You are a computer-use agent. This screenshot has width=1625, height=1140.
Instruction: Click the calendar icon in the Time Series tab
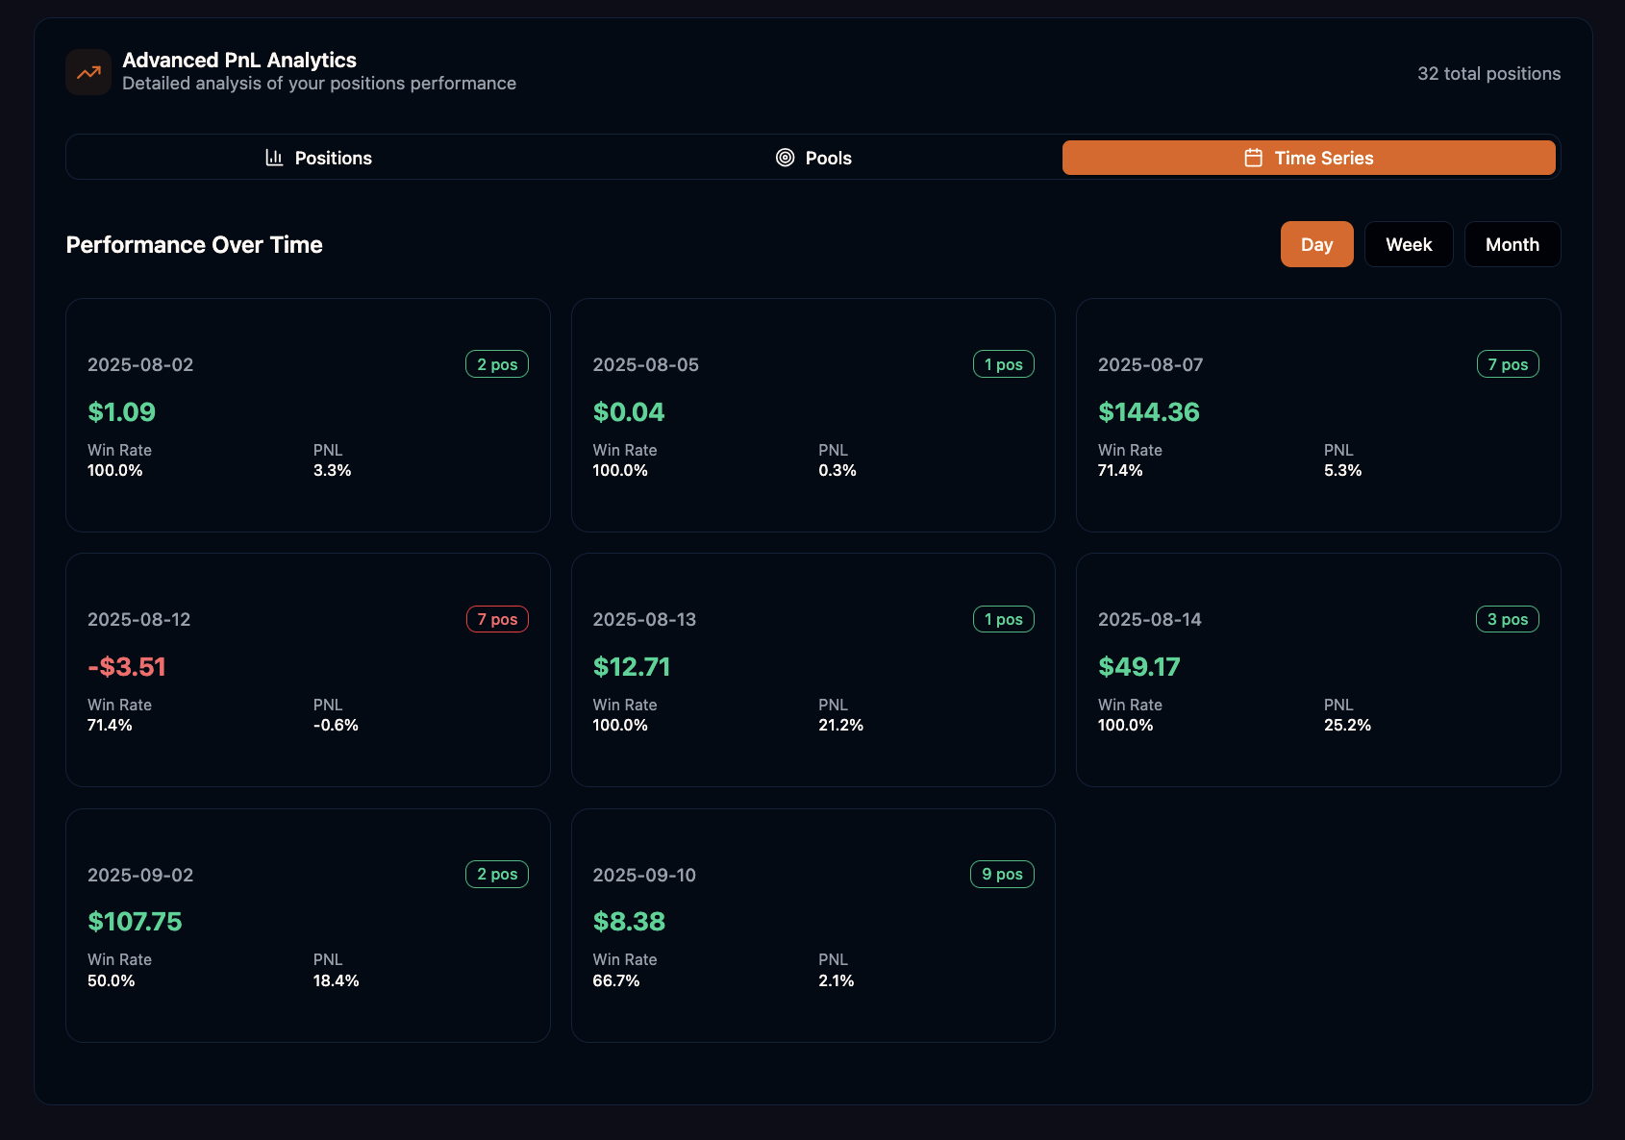coord(1255,157)
